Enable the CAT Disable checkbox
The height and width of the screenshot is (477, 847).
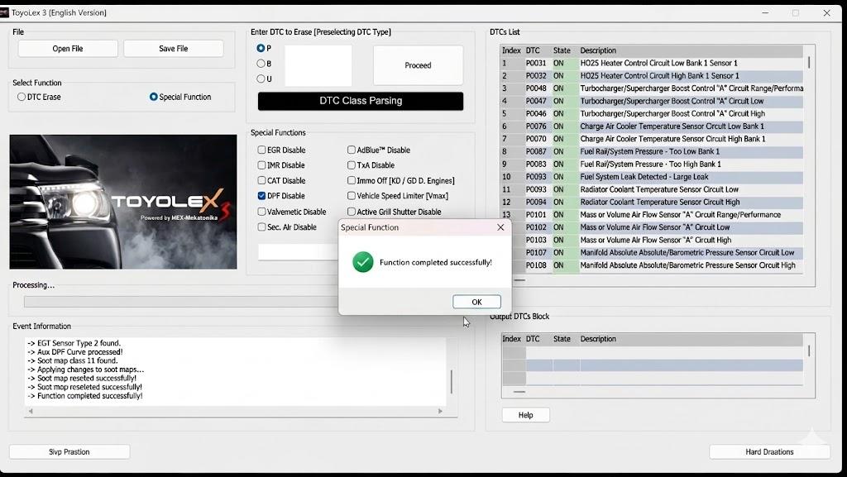(x=262, y=180)
